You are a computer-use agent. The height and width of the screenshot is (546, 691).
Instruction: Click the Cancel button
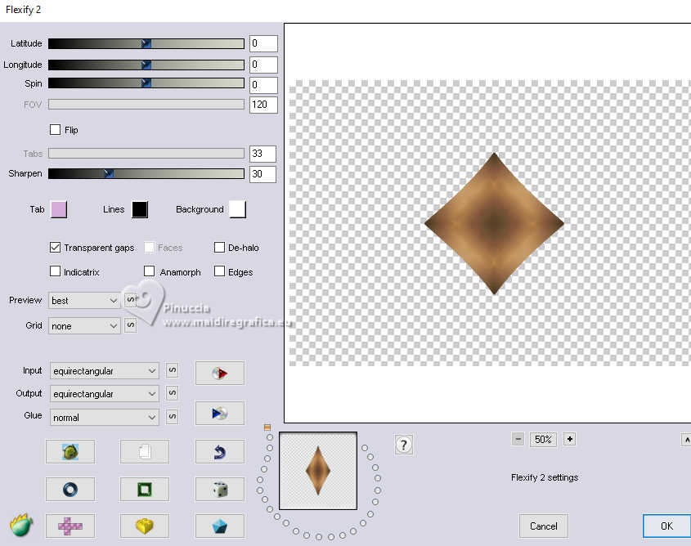click(x=543, y=526)
